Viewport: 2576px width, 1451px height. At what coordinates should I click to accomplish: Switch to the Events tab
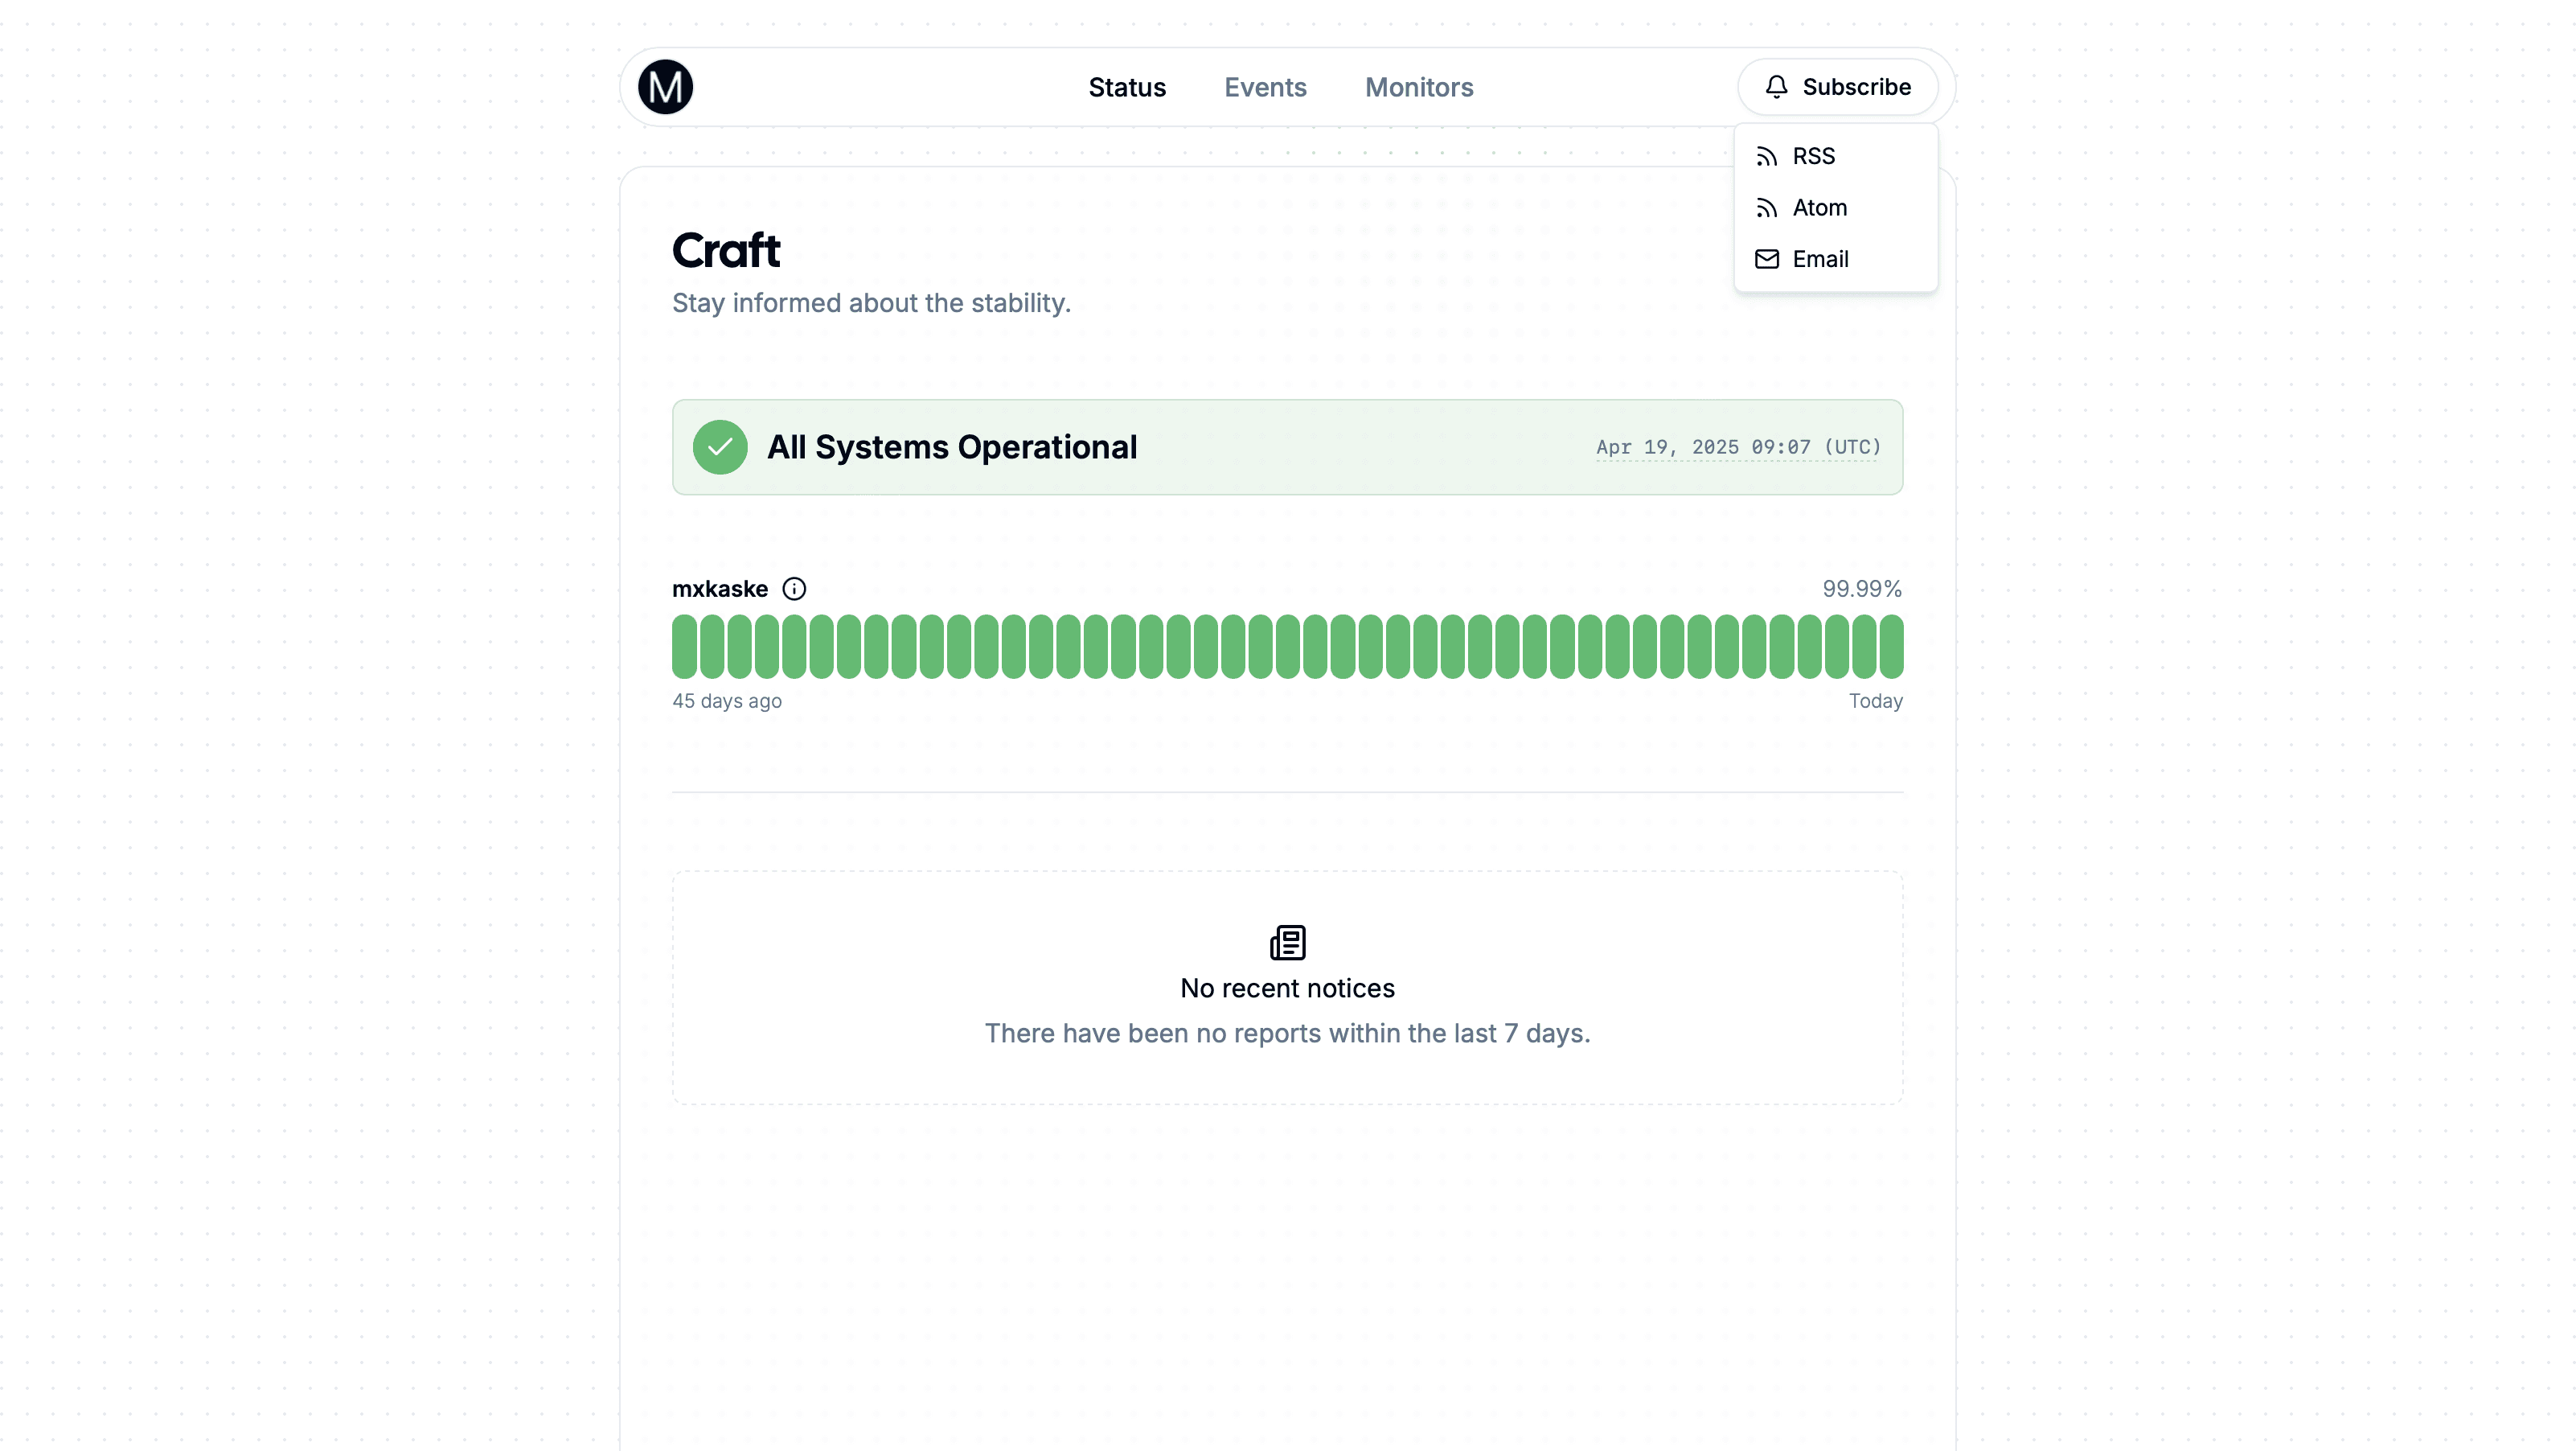click(x=1265, y=87)
